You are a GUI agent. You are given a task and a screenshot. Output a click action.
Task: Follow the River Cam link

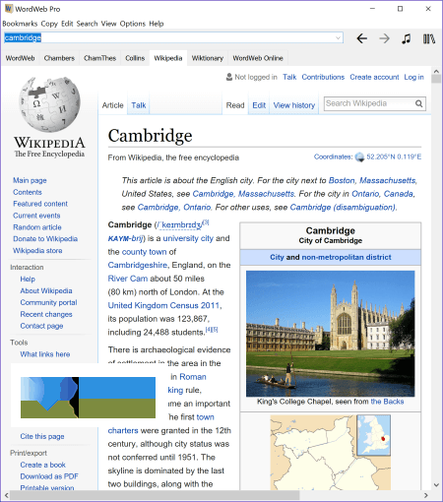click(128, 279)
